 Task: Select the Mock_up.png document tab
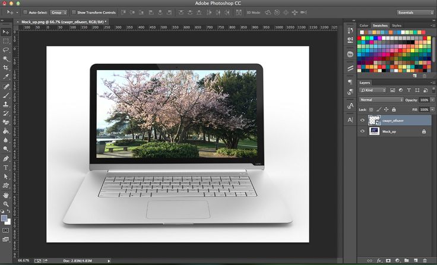tap(64, 22)
